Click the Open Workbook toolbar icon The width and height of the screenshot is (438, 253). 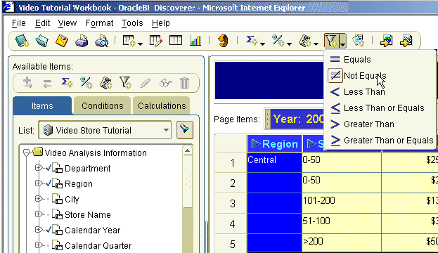tap(41, 41)
